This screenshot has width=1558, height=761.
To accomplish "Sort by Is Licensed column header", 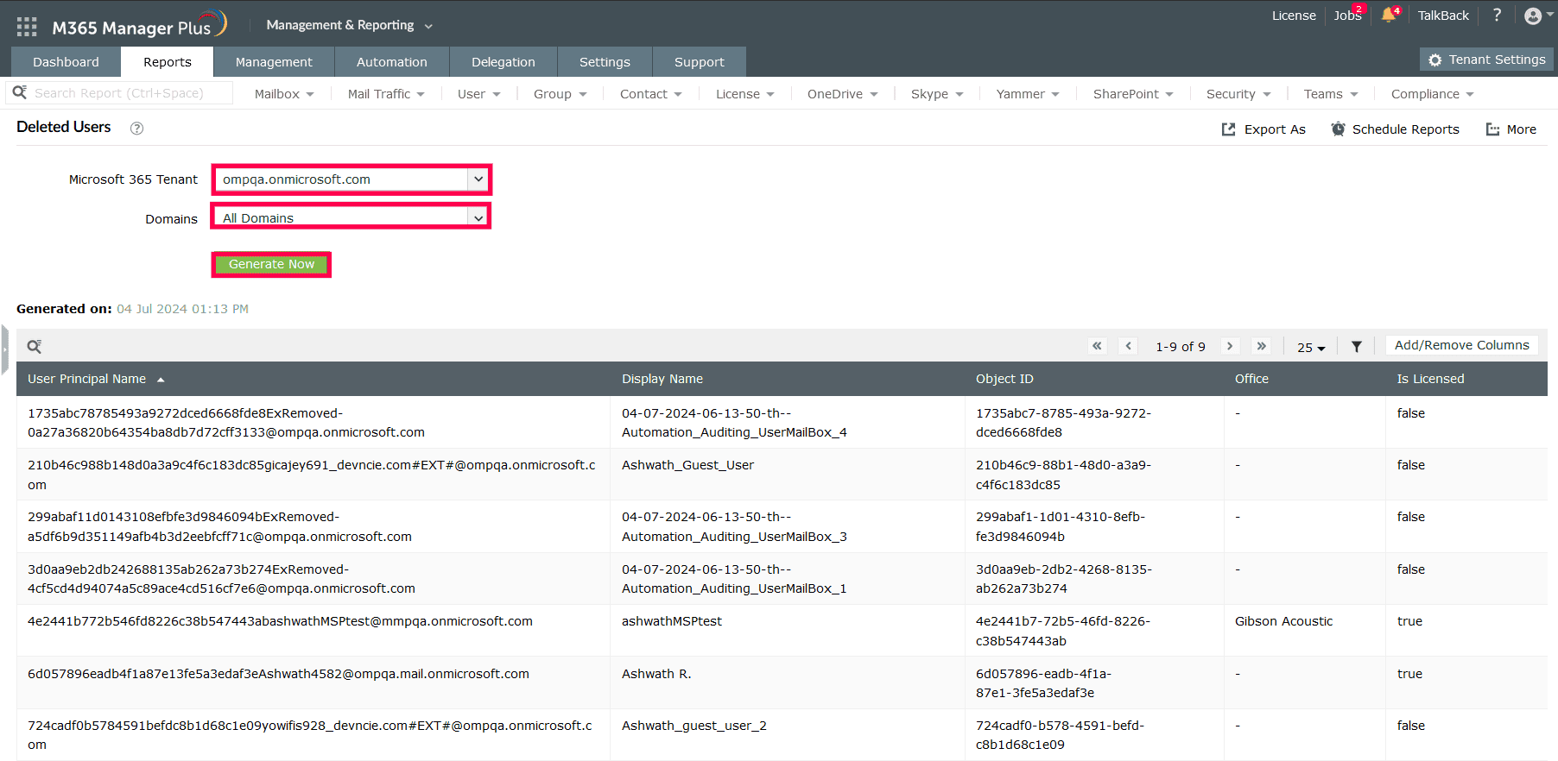I will pyautogui.click(x=1430, y=379).
